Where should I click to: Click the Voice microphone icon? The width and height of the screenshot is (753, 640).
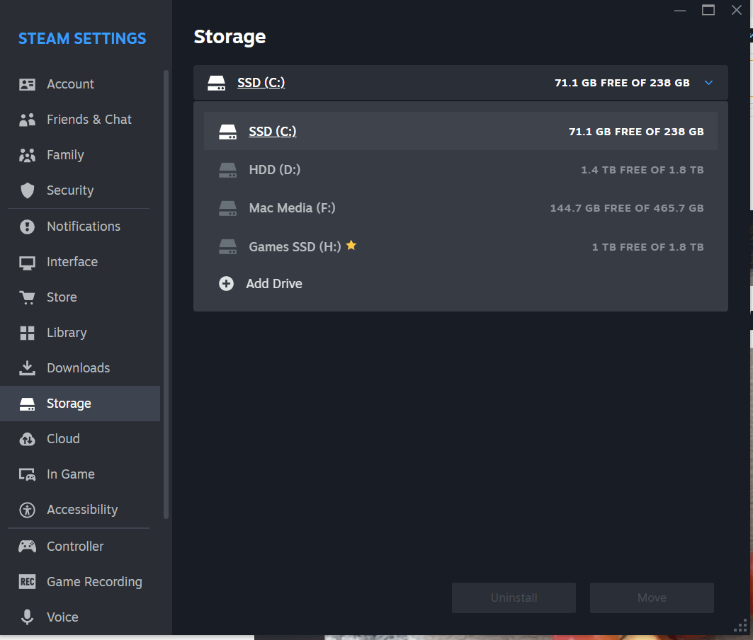click(x=28, y=617)
